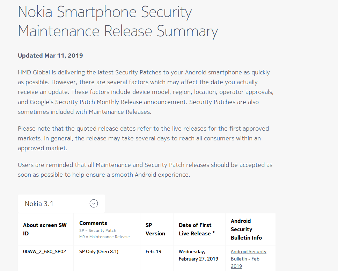The width and height of the screenshot is (338, 271).
Task: Click the paragraph starting with HMD Global
Action: [x=146, y=92]
